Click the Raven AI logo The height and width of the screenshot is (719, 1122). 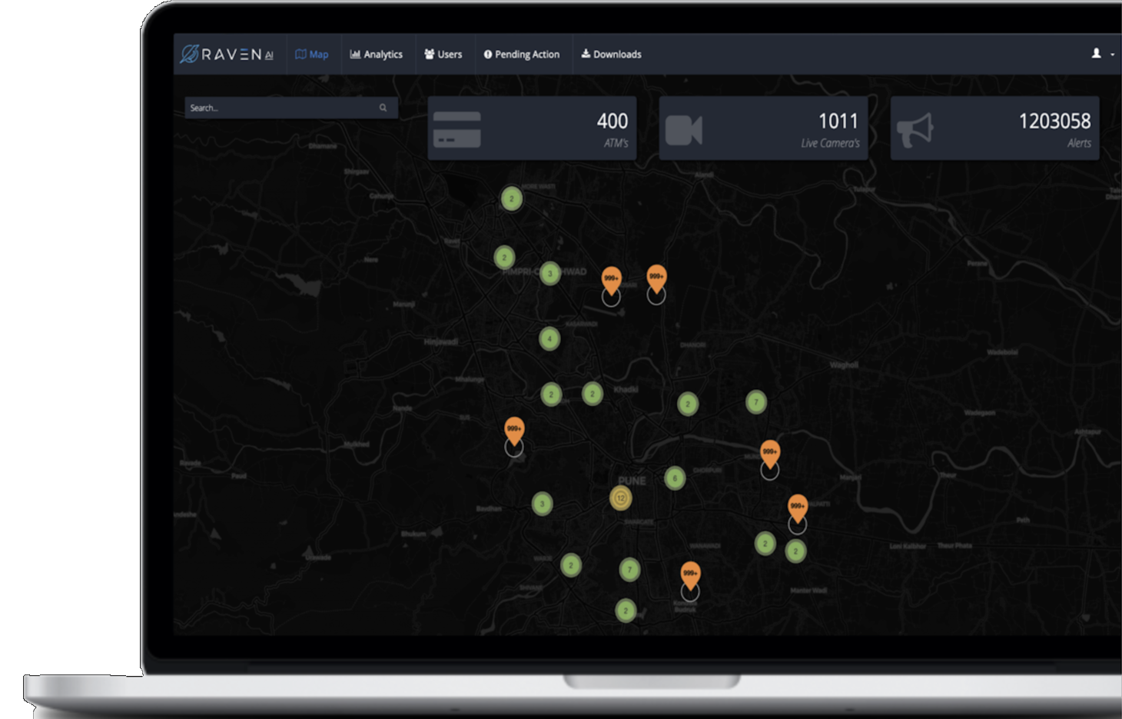(227, 55)
